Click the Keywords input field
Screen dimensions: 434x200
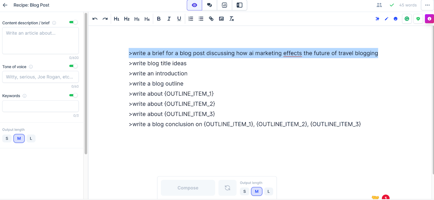coord(40,106)
